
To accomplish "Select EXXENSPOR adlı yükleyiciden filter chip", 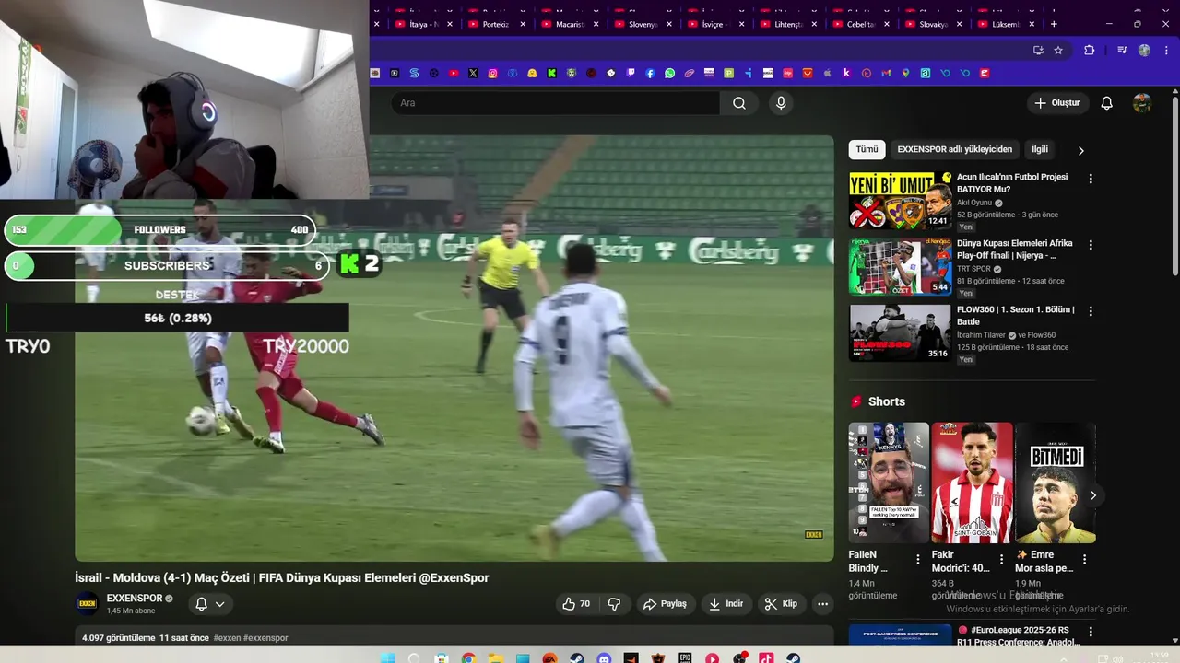I will pos(955,149).
